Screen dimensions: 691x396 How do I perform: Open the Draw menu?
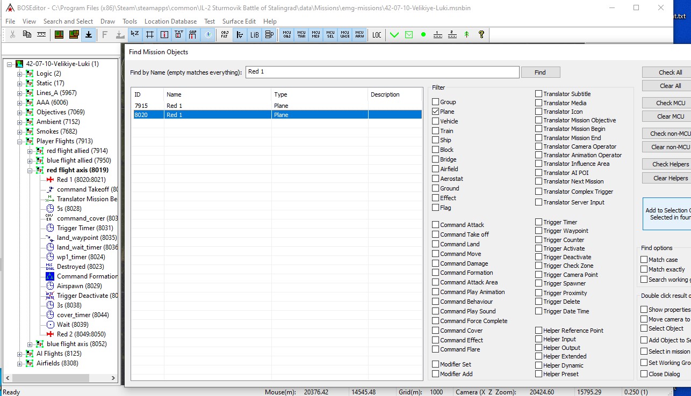pyautogui.click(x=107, y=21)
